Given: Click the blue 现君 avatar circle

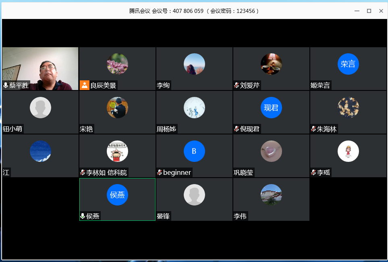Looking at the screenshot, I should pos(271,107).
